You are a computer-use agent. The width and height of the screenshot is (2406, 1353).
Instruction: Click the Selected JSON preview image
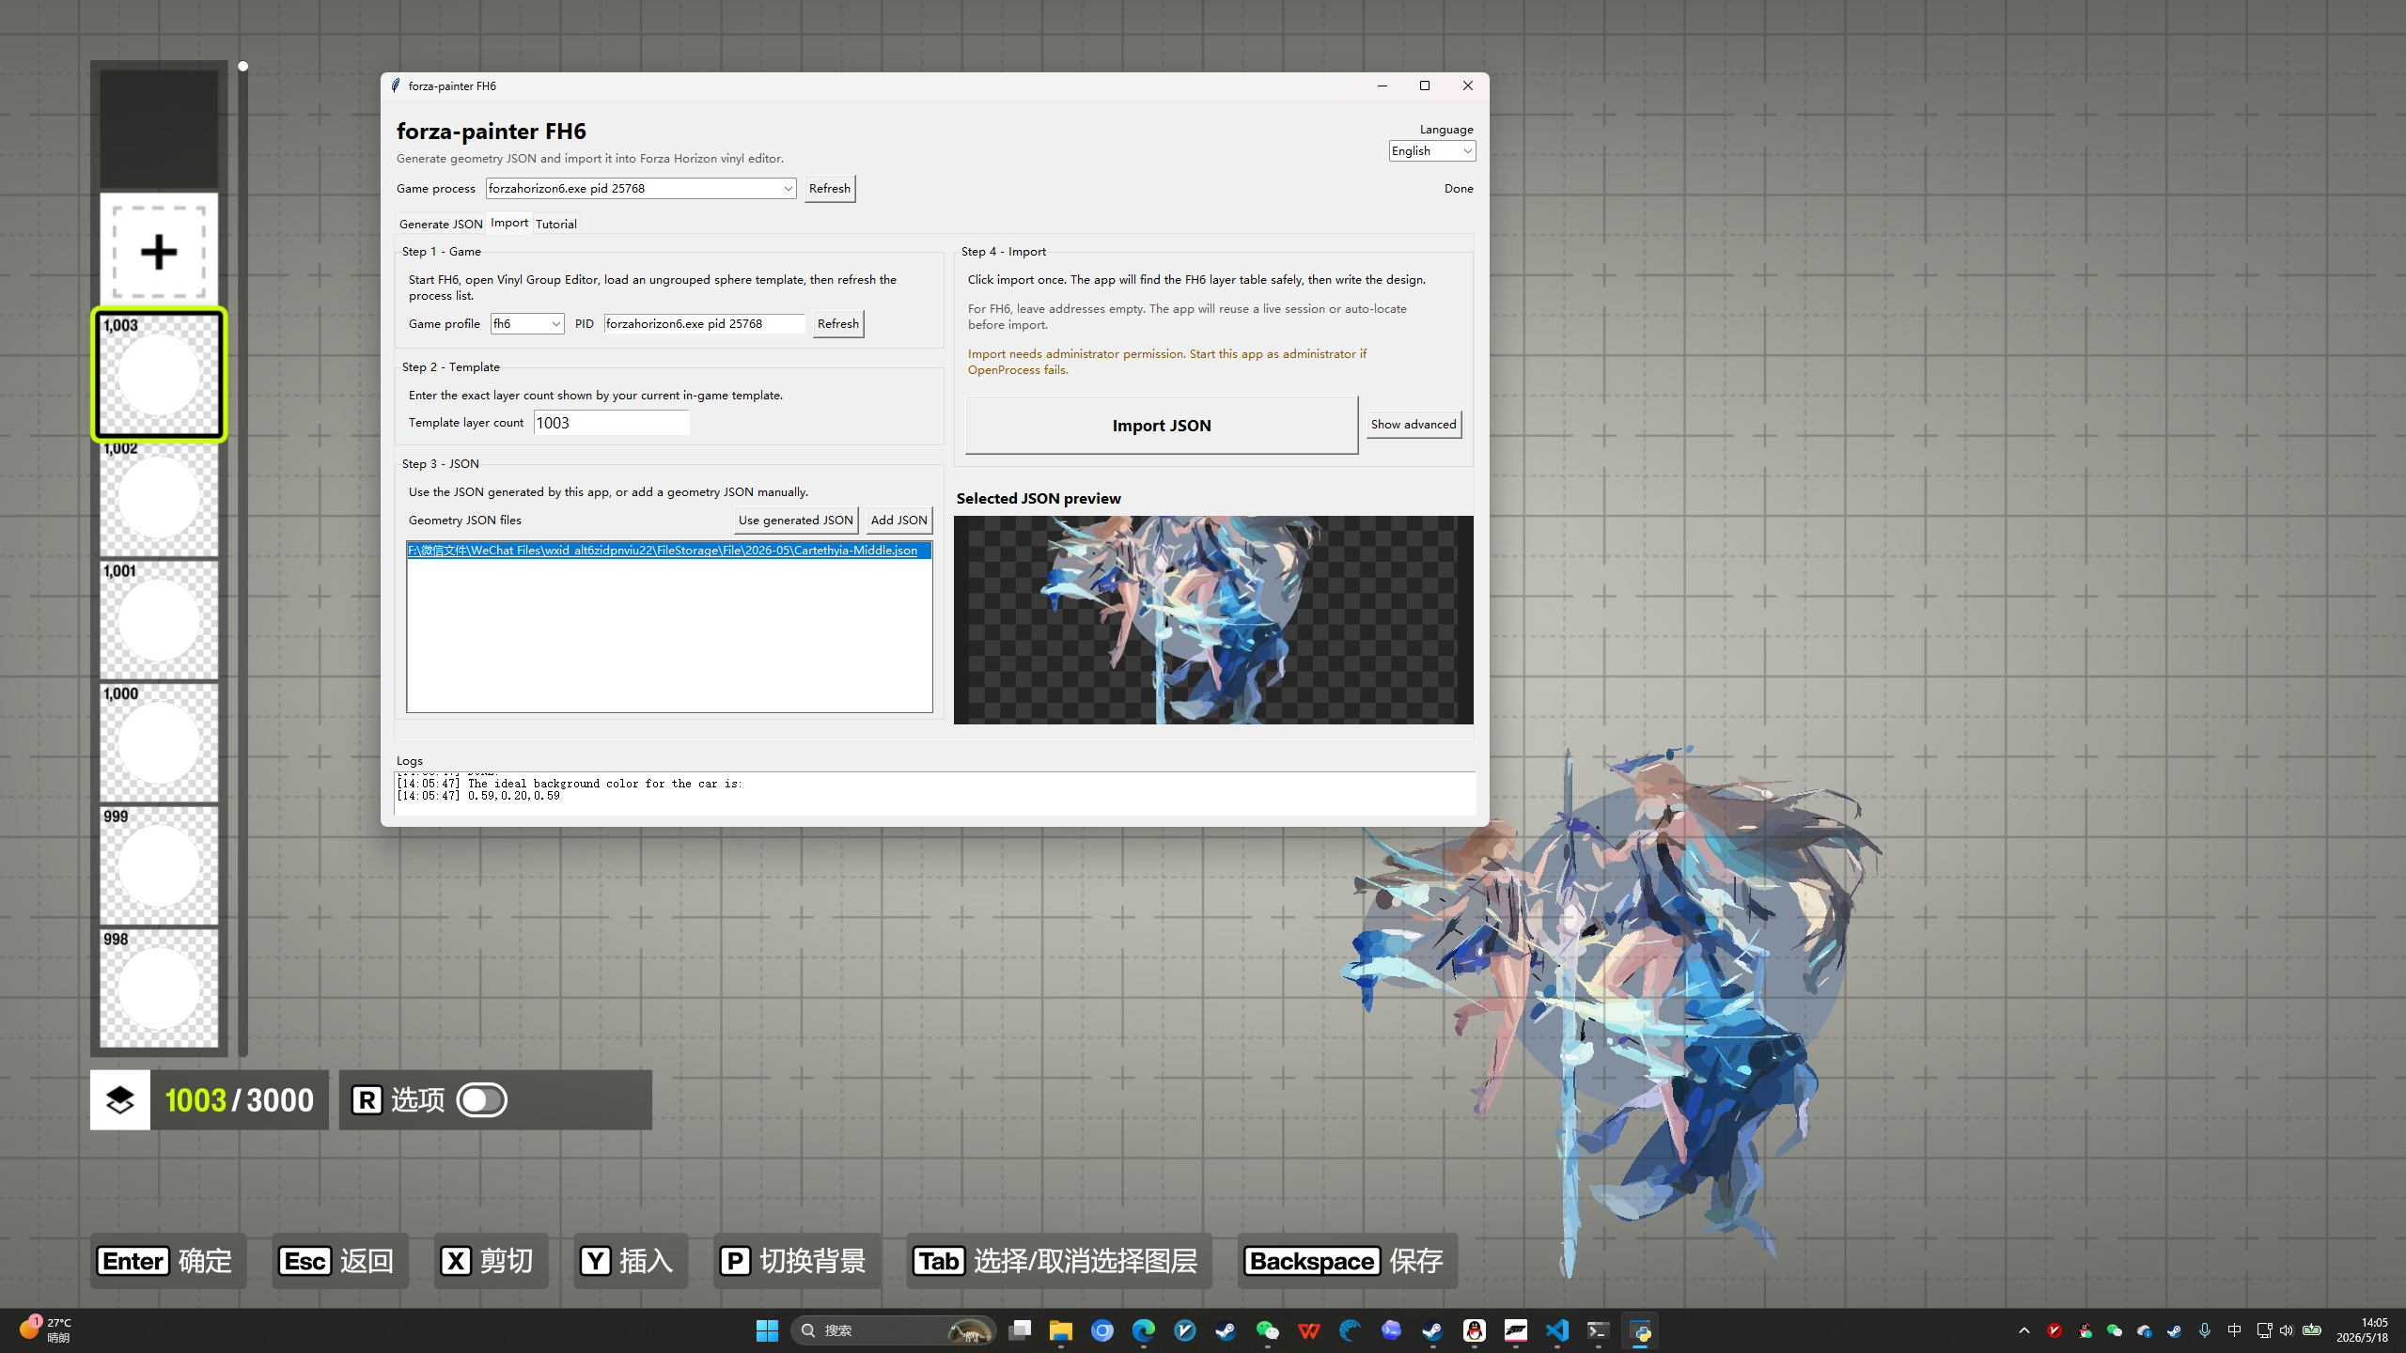click(1213, 619)
